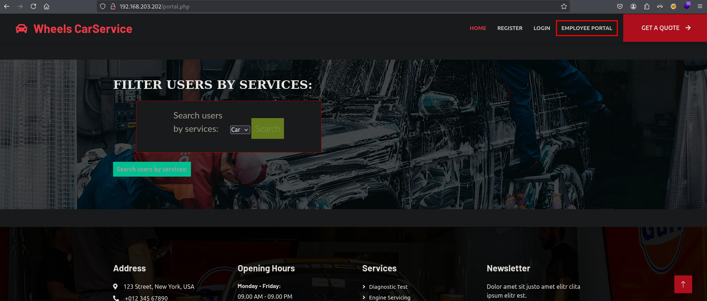Click the browser back arrow
Screen dimensions: 707x301
tap(7, 6)
